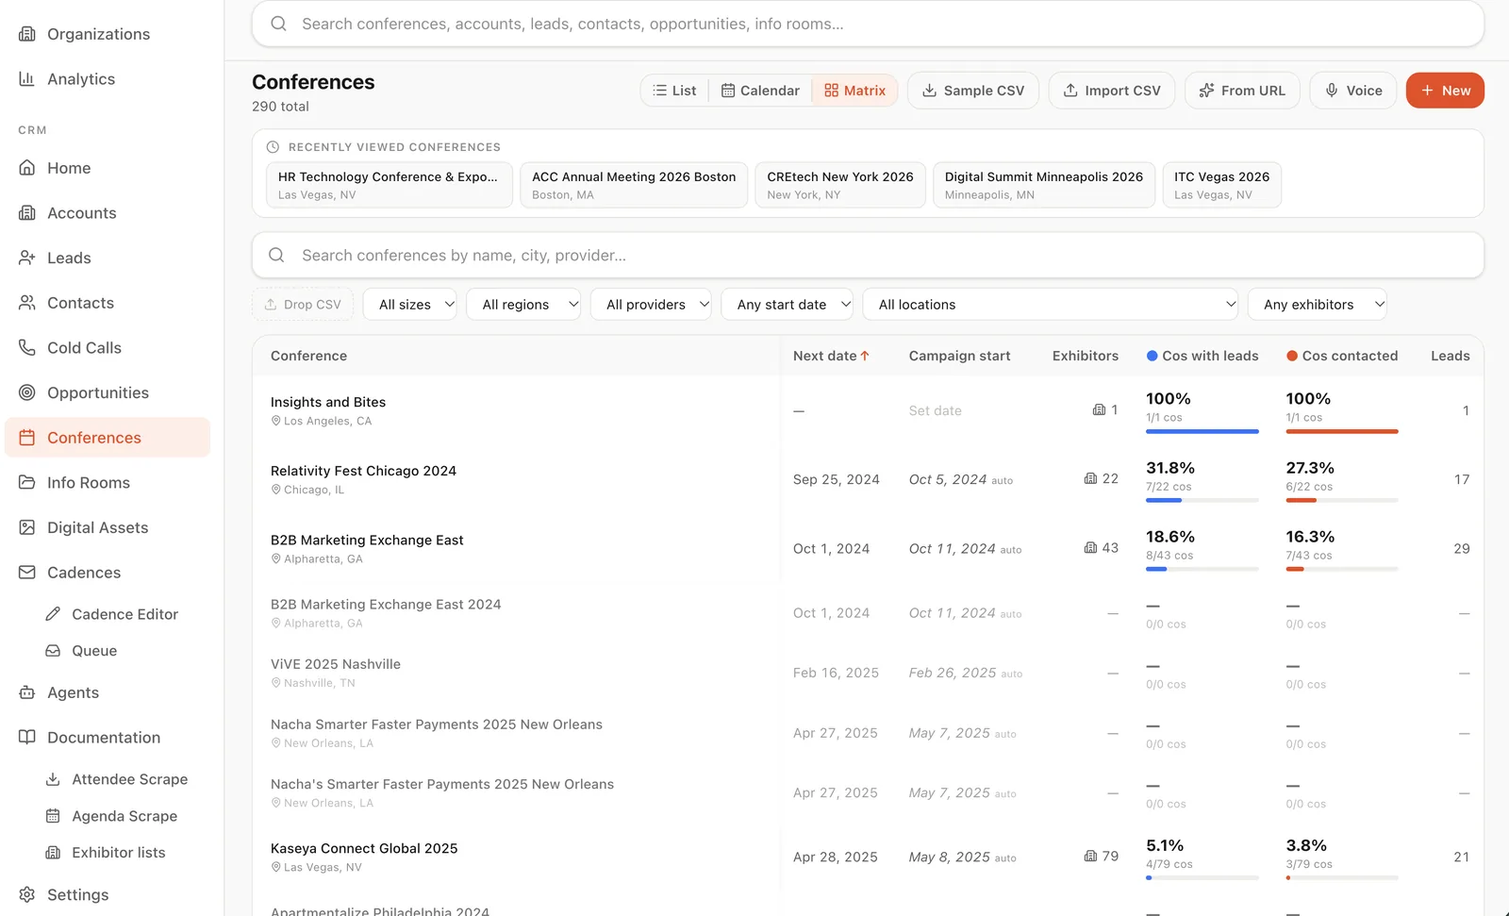The width and height of the screenshot is (1509, 916).
Task: Click the Info Rooms folder icon
Action: [x=27, y=482]
